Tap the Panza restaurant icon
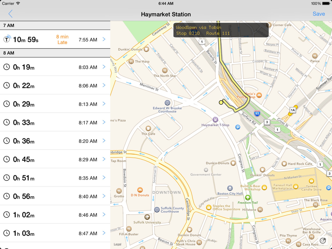Image resolution: width=332 pixels, height=249 pixels. click(315, 56)
